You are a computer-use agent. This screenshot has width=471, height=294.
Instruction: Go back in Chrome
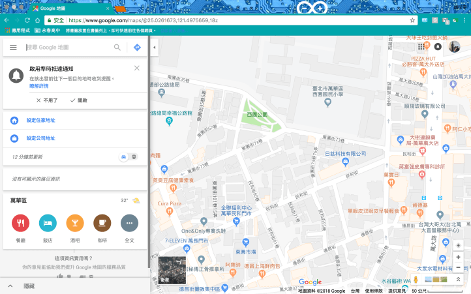click(x=7, y=20)
